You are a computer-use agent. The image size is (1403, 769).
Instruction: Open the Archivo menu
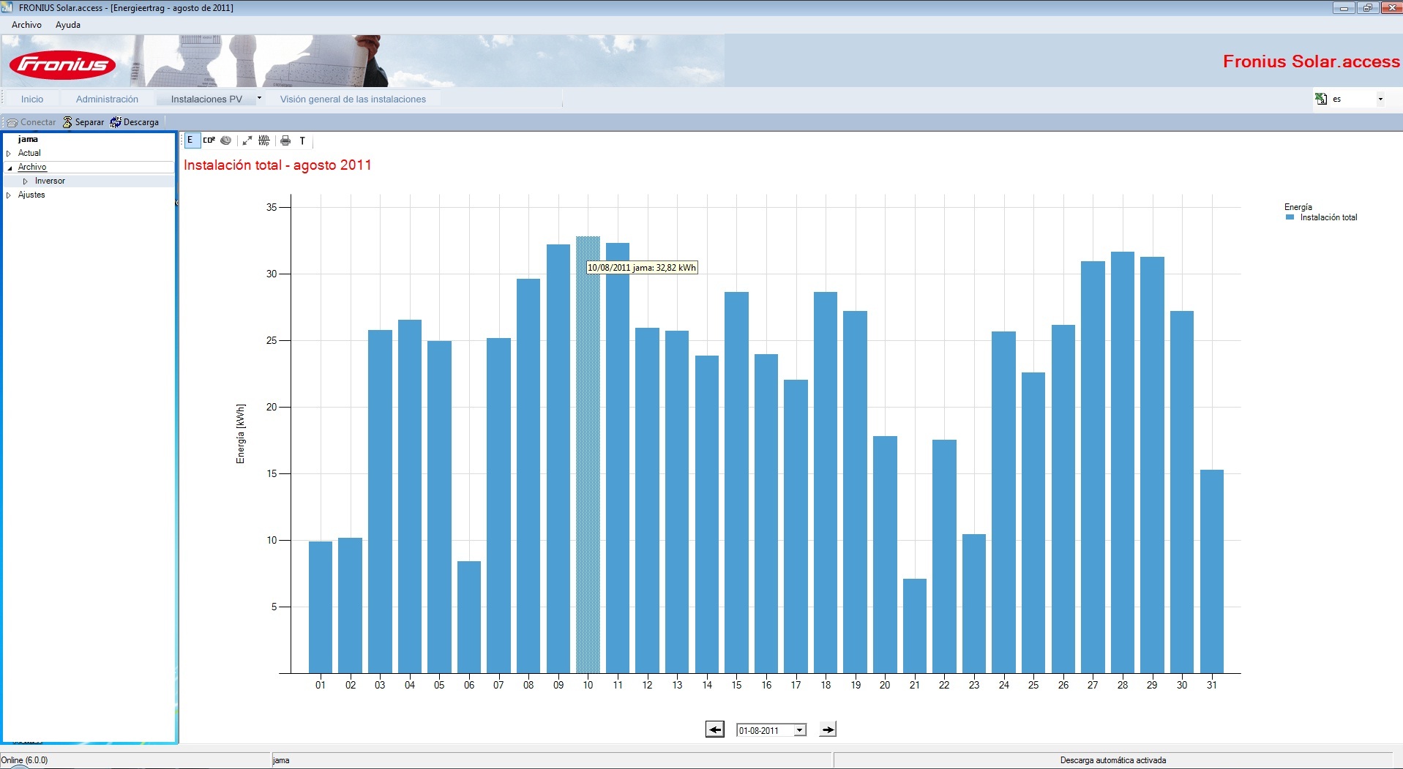click(27, 25)
